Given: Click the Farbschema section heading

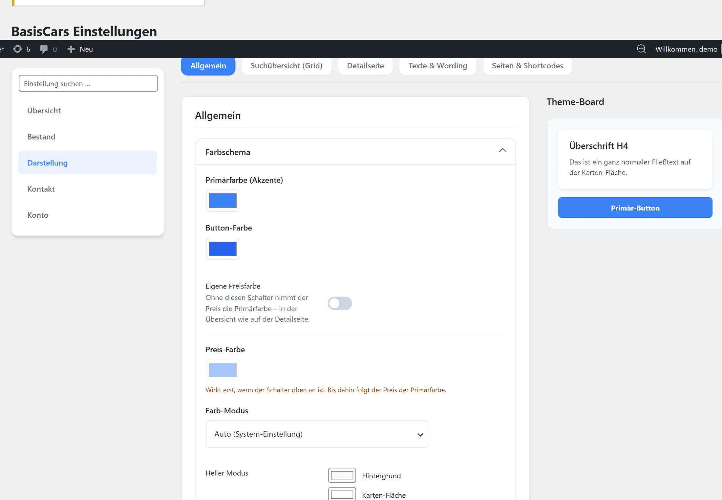Looking at the screenshot, I should tap(228, 152).
